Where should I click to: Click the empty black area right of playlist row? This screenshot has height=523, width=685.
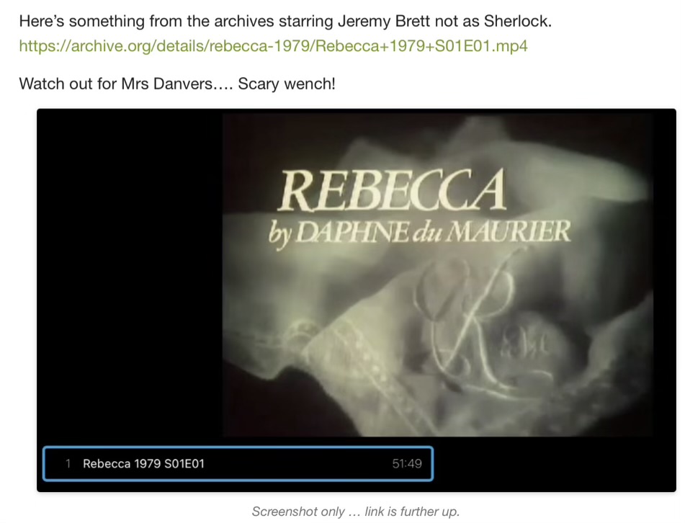pos(555,464)
